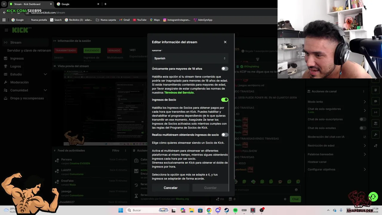
Task: Open a new browser tab
Action: pos(105,4)
